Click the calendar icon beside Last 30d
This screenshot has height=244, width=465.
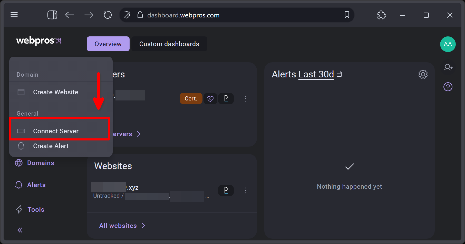click(x=339, y=74)
